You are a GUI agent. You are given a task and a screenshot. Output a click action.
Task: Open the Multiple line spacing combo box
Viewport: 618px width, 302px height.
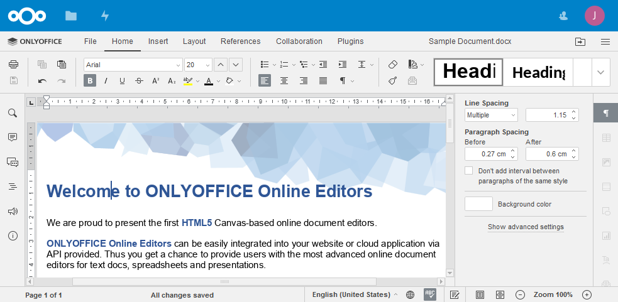click(x=491, y=115)
